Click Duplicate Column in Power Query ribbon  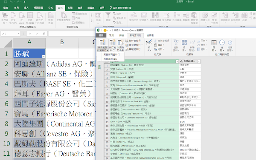point(133,49)
